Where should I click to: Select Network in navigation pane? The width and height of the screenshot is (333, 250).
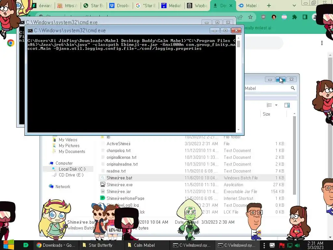coord(63,187)
